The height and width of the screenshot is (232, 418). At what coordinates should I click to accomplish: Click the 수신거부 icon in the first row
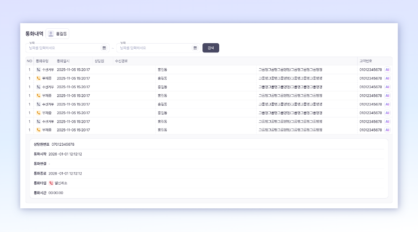pyautogui.click(x=39, y=70)
